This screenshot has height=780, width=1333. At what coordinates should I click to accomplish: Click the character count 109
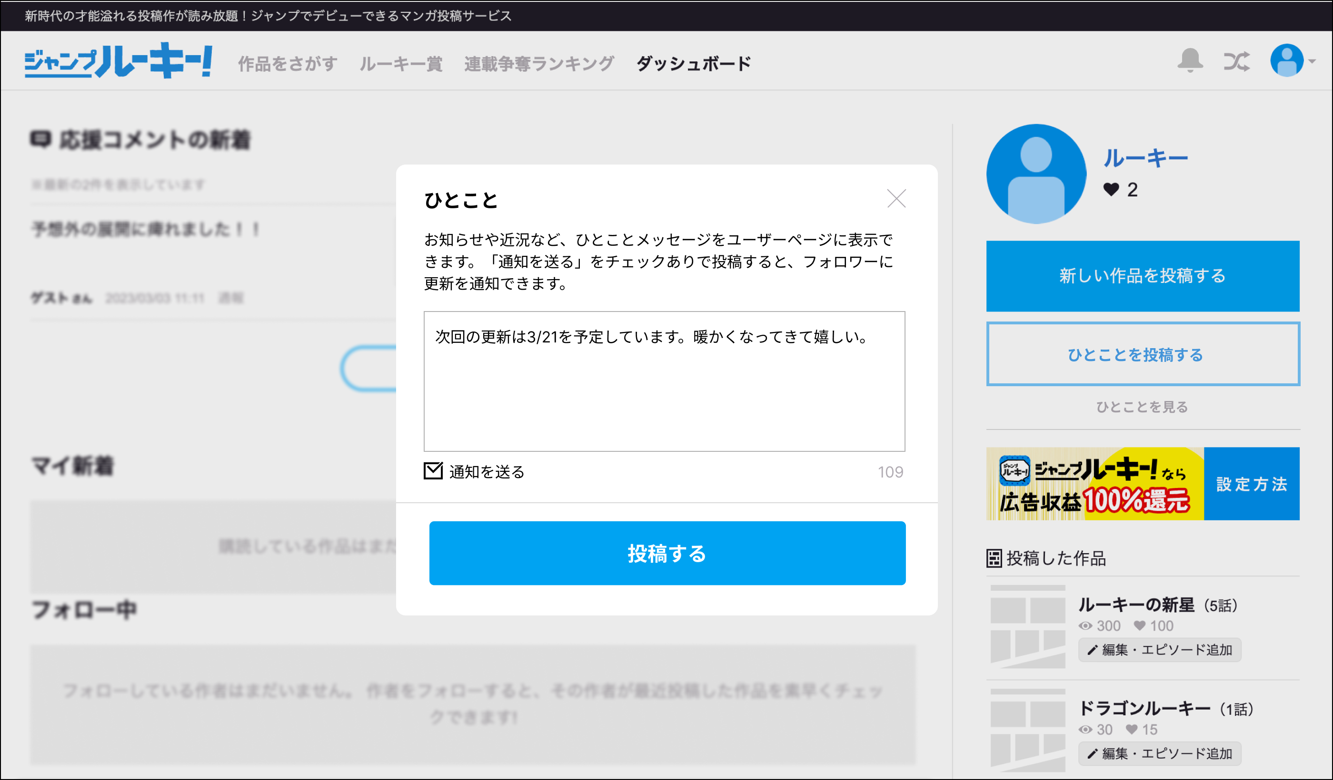[890, 472]
